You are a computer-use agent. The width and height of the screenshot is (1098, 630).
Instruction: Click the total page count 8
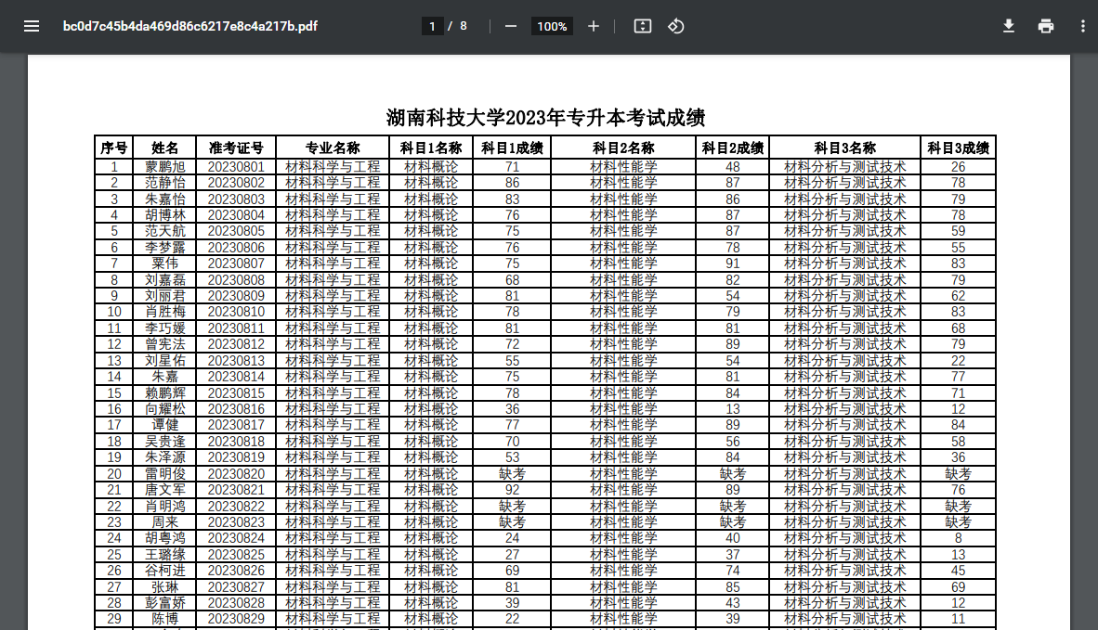tap(463, 27)
